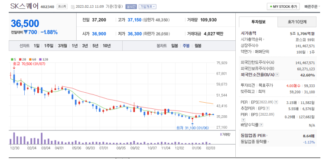The image size is (322, 159).
Task: Select the 1주일 line chart period
Action: point(49,46)
